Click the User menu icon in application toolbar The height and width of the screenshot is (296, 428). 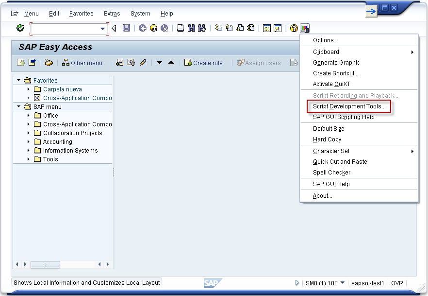pyautogui.click(x=21, y=63)
